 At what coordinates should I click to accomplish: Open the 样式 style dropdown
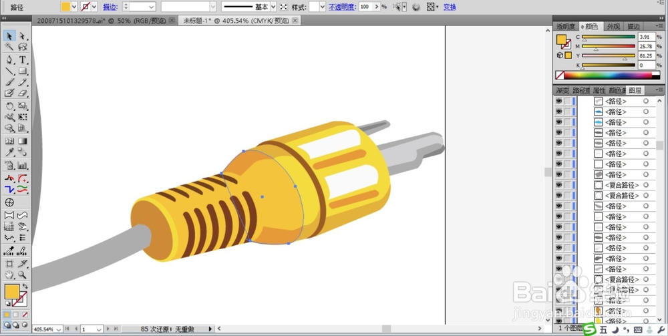coord(323,7)
